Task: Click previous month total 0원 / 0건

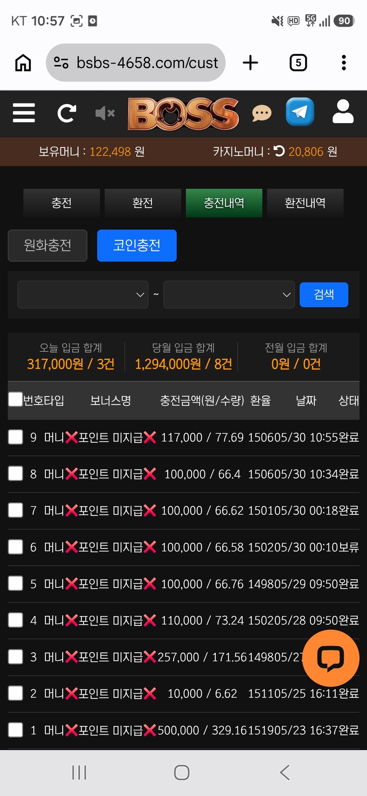Action: pos(296,364)
